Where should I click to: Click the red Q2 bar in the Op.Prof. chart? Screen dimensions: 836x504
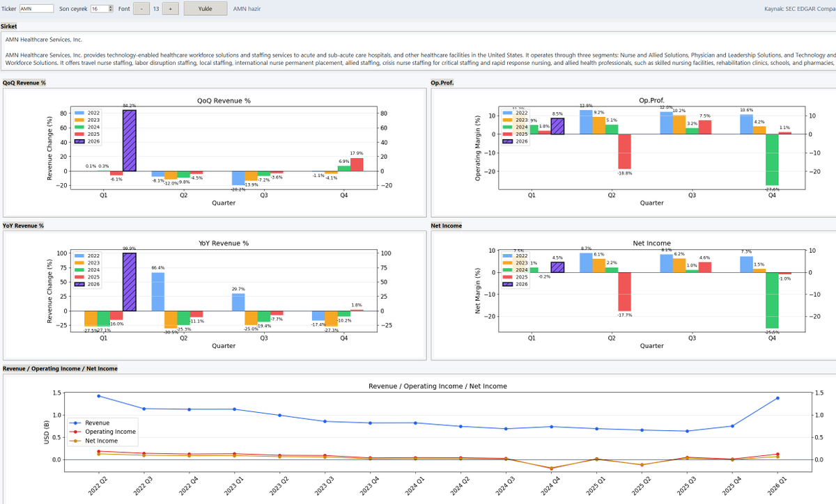coord(624,152)
